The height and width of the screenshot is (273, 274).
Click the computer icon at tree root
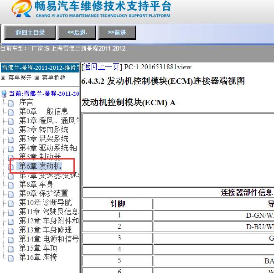coord(4,94)
